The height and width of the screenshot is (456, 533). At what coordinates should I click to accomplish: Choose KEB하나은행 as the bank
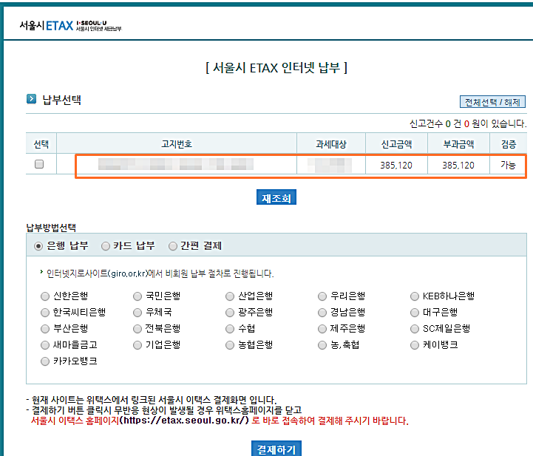click(x=415, y=296)
